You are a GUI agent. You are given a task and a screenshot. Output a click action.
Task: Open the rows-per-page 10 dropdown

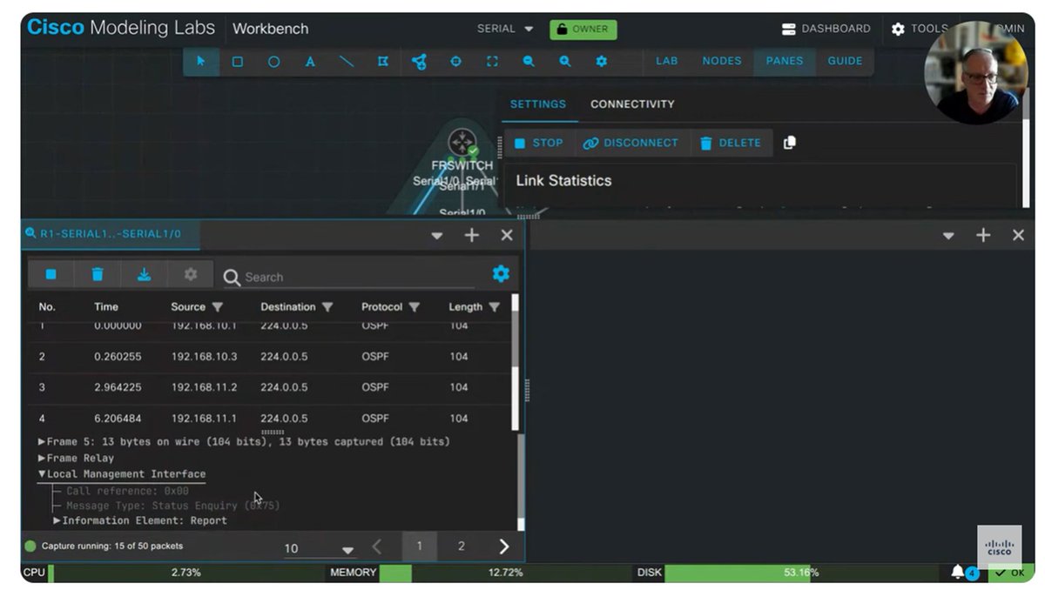pyautogui.click(x=320, y=548)
